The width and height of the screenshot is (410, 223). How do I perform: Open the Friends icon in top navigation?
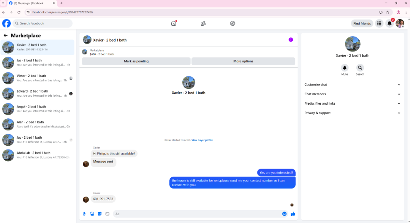click(x=203, y=24)
